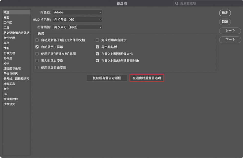The height and width of the screenshot is (158, 243).
Task: Click the 确定 button
Action: click(x=225, y=13)
